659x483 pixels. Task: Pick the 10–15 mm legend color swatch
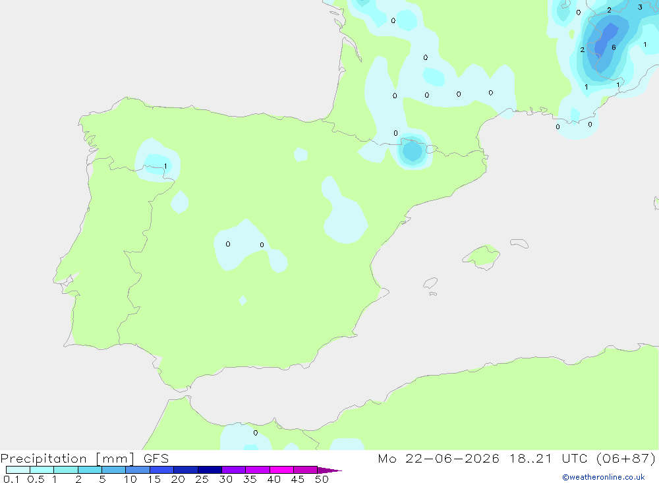click(x=138, y=470)
